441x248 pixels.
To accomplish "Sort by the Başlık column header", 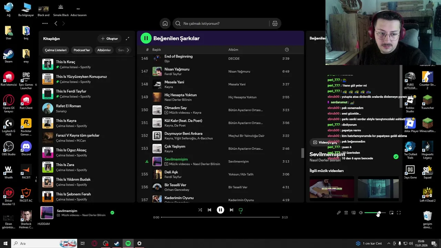I will coord(156,50).
